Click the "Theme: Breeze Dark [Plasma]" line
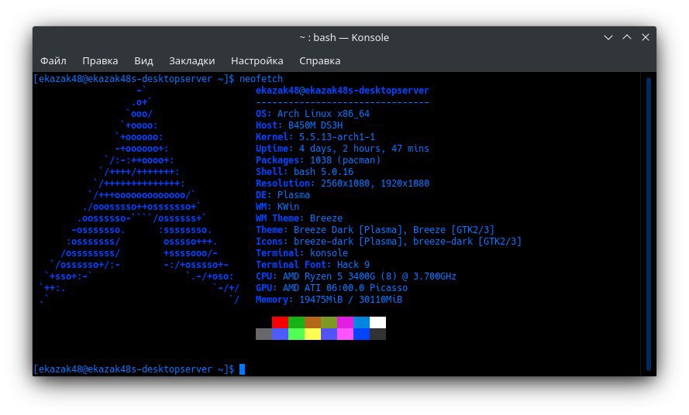The width and height of the screenshot is (689, 415). tap(375, 230)
